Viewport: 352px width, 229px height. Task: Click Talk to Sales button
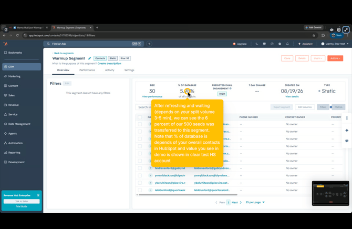pos(22,201)
